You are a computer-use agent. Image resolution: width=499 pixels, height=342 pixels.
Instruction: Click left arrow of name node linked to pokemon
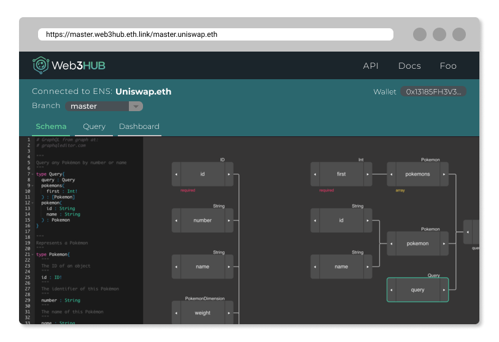click(315, 266)
